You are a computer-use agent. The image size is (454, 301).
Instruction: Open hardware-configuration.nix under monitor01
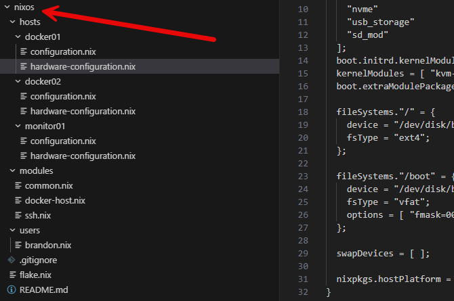coord(83,156)
